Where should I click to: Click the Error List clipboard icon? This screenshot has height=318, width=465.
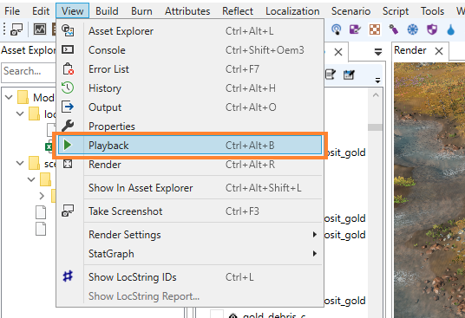click(x=68, y=68)
